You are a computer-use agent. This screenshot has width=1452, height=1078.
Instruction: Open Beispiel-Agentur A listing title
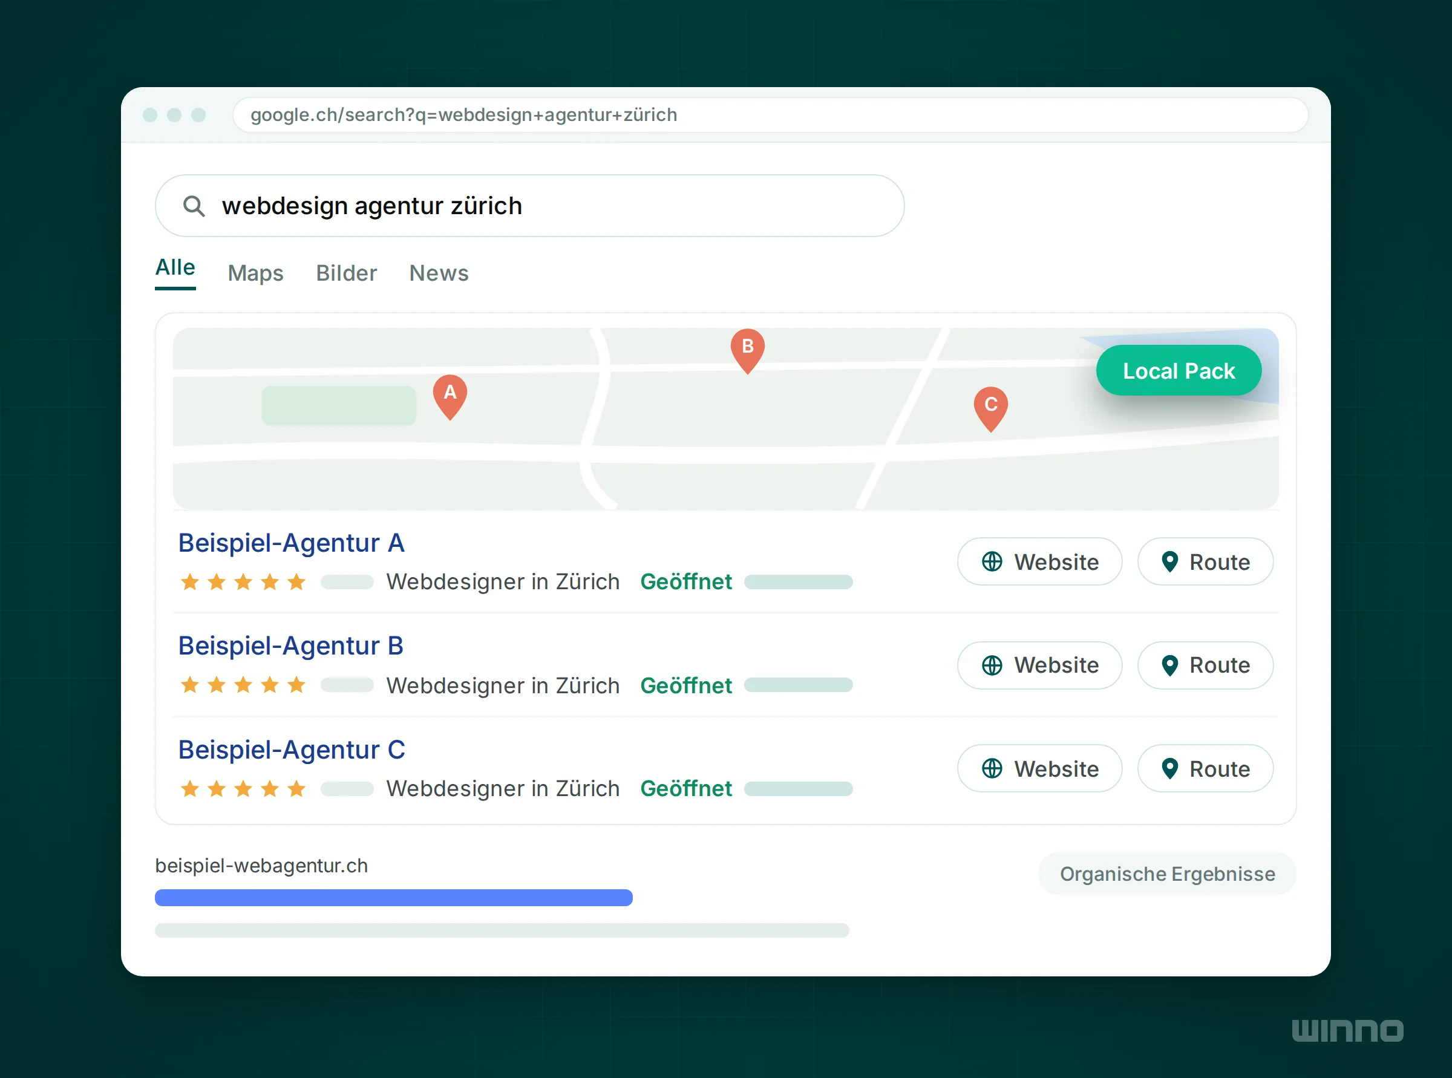click(292, 543)
